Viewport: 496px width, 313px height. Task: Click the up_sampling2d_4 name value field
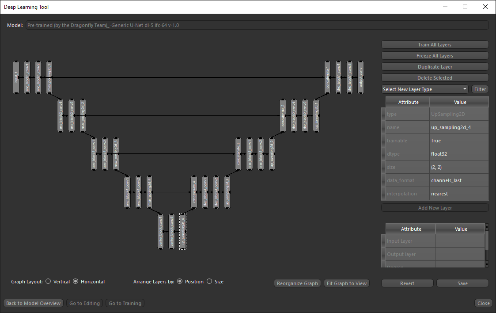pyautogui.click(x=459, y=127)
